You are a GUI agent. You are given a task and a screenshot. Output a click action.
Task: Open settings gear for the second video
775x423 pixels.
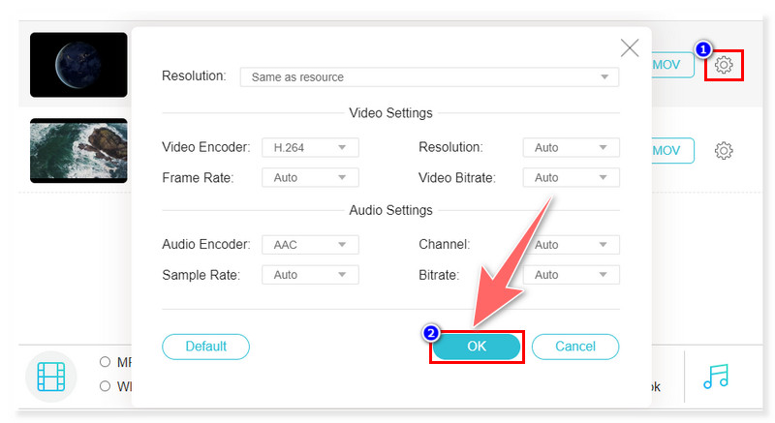tap(724, 151)
